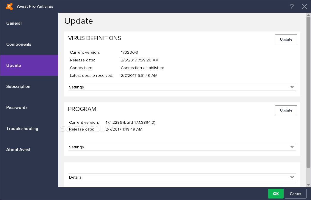Discard changes with the Cancel button
The image size is (311, 200).
pos(296,194)
